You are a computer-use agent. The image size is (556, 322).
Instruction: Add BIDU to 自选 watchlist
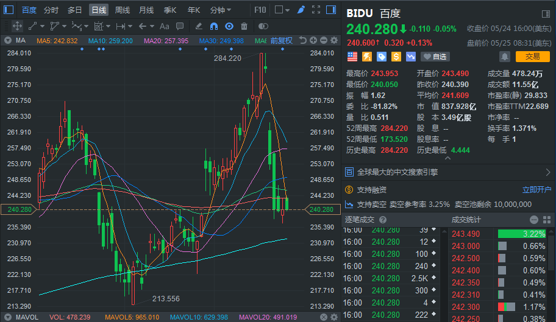435,57
